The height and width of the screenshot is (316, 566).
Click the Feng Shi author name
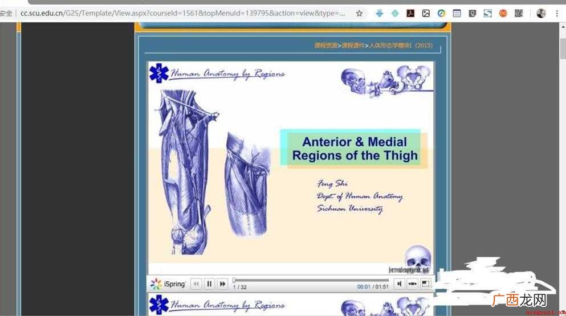332,183
